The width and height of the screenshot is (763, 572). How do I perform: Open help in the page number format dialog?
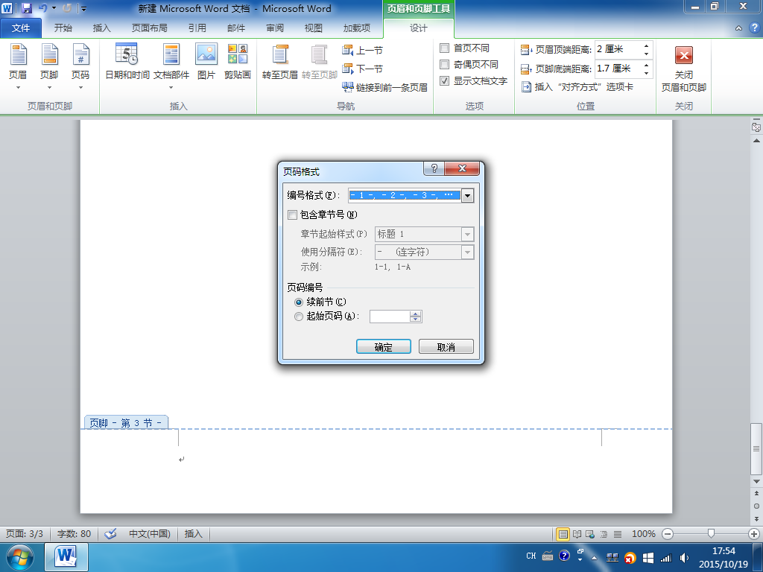pos(434,168)
